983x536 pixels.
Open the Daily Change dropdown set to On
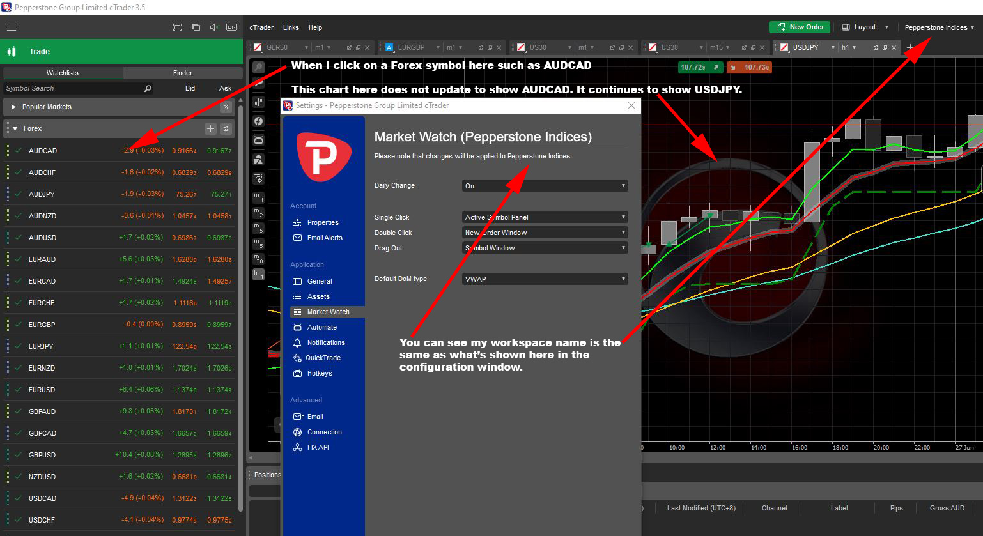545,186
